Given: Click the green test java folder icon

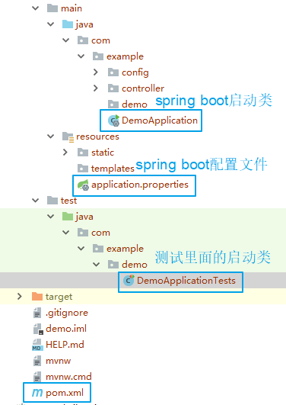Looking at the screenshot, I should (68, 216).
